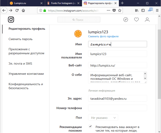Screen dimensions: 161x133
Task: Open Эл. почта и SMS section
Action: click(20, 63)
